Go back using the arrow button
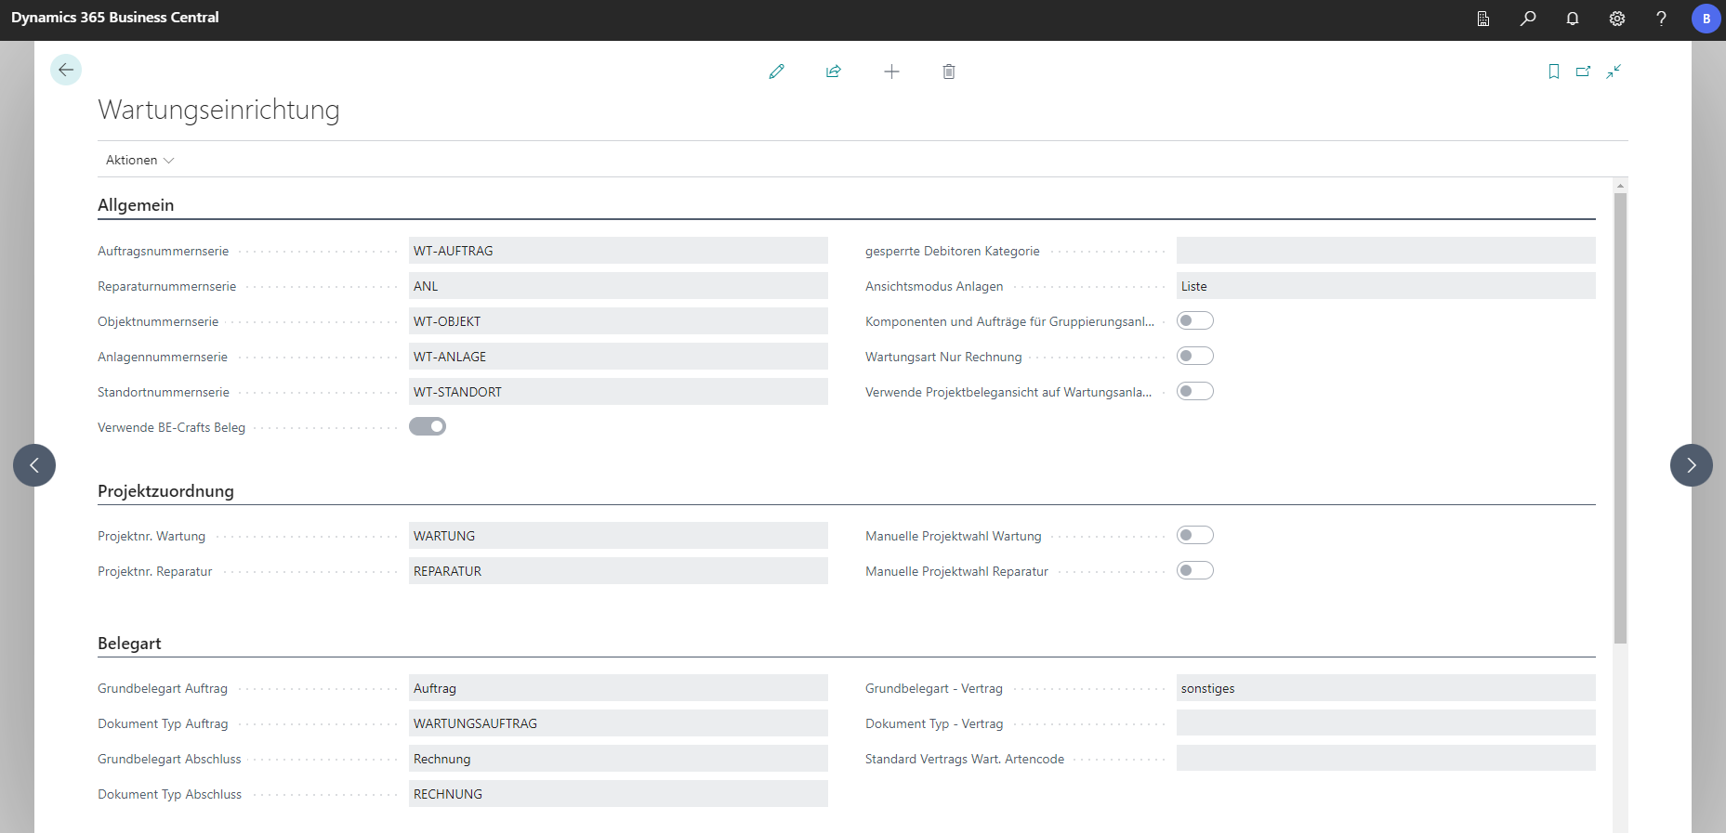This screenshot has width=1726, height=833. click(x=66, y=70)
